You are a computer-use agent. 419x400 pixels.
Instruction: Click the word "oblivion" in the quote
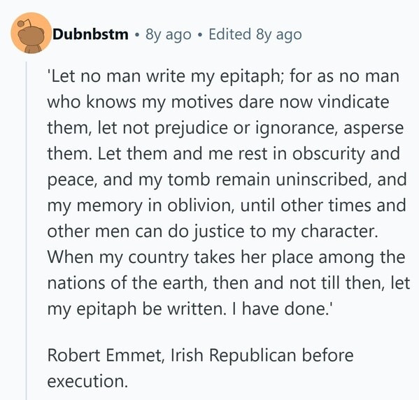(x=201, y=206)
